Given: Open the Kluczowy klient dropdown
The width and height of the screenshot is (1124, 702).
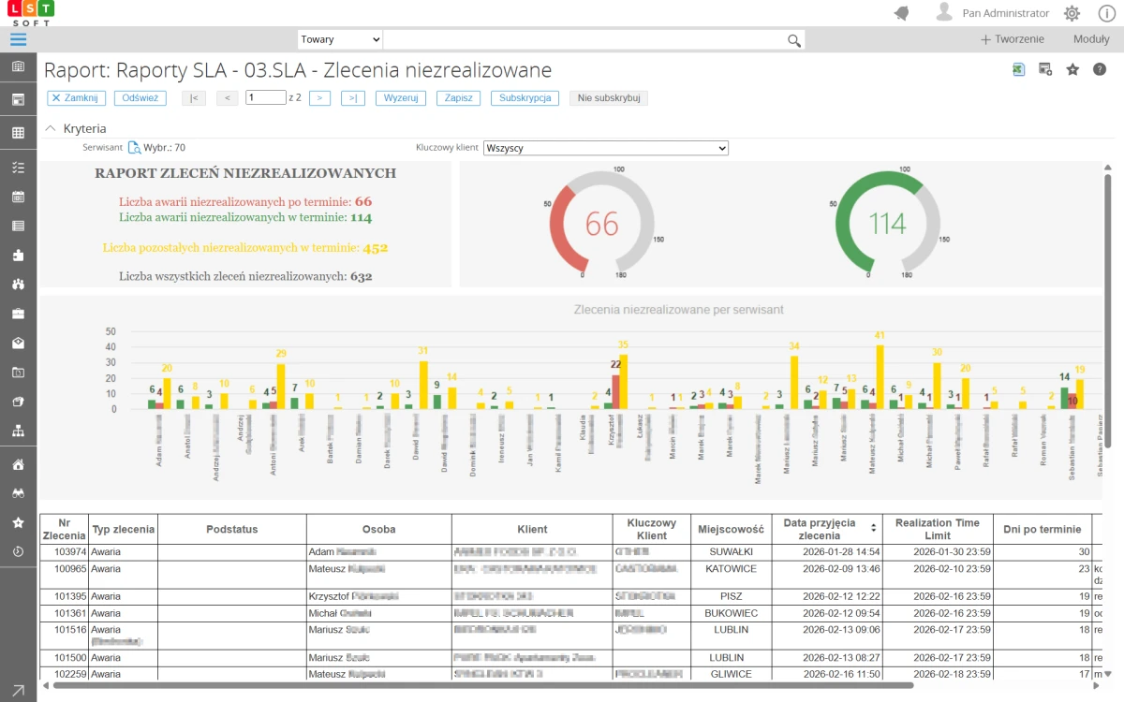Looking at the screenshot, I should pyautogui.click(x=605, y=148).
